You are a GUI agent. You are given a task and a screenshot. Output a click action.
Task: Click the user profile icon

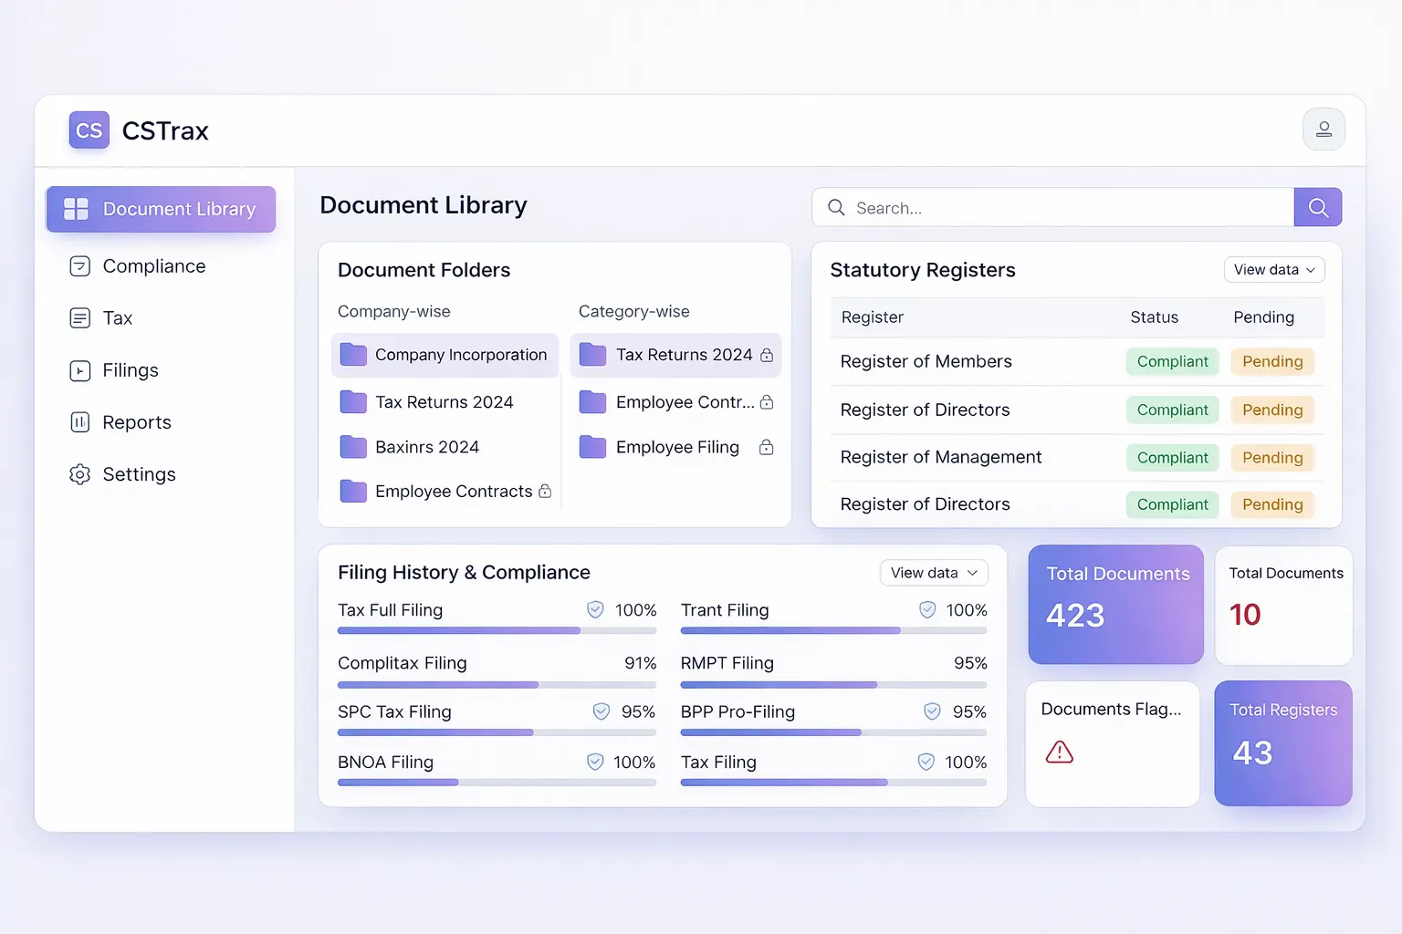tap(1323, 130)
